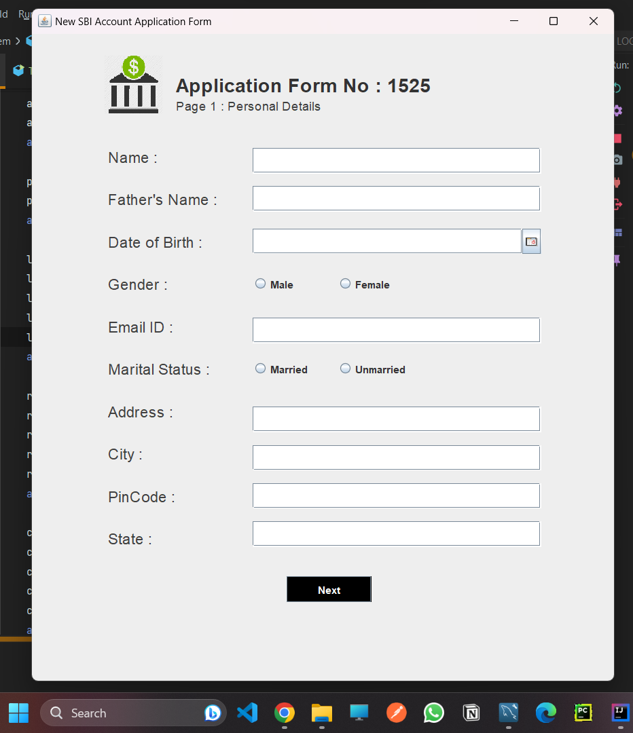Click the 'PinCode :' label
The image size is (633, 733).
pos(142,497)
